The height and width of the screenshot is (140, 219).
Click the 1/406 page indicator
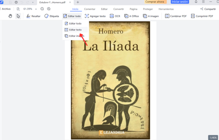point(213,137)
